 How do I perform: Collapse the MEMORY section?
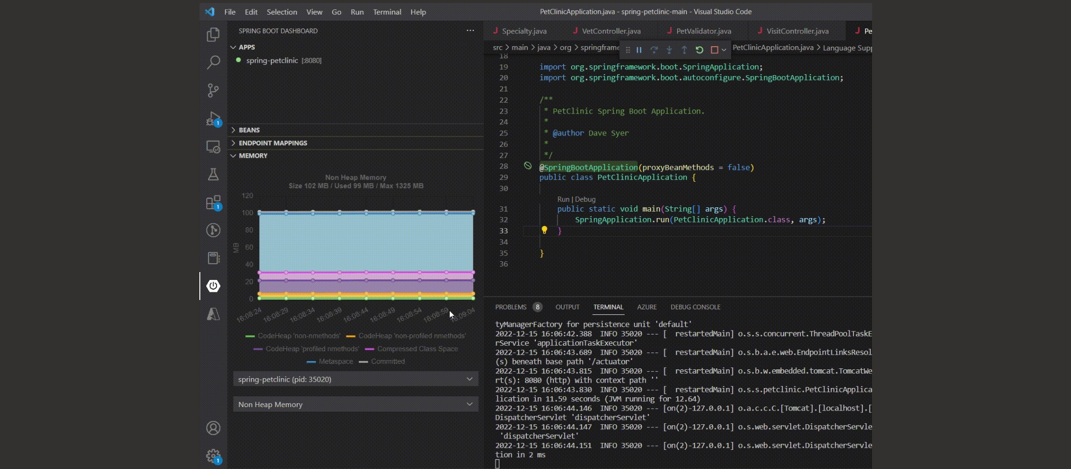[x=253, y=156]
